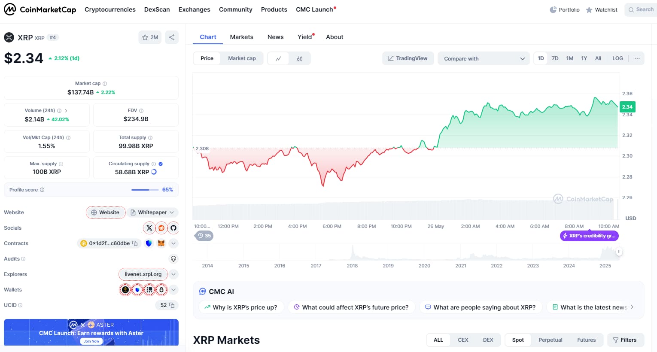Switch to the Markets tab
657x352 pixels.
(x=241, y=37)
